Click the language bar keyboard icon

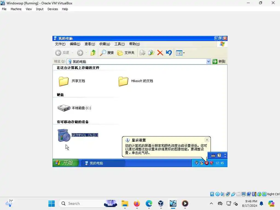coord(213,156)
